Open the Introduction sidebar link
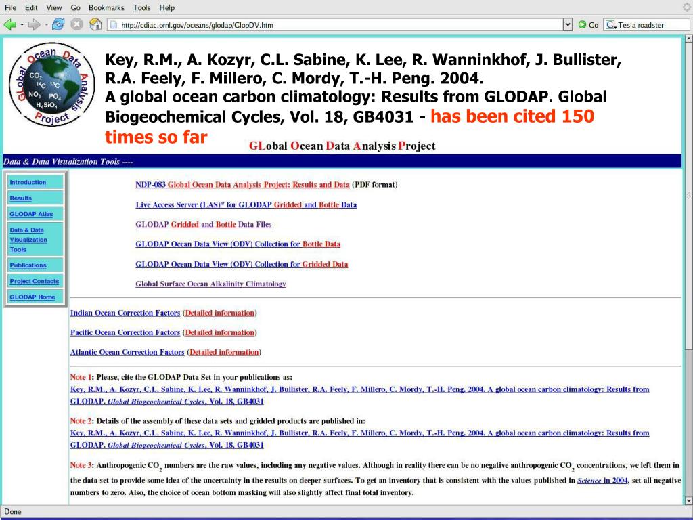The width and height of the screenshot is (693, 520). coord(28,182)
